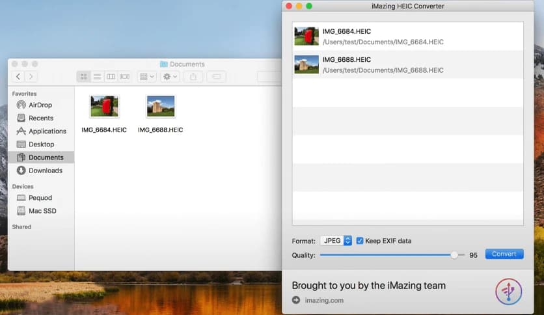The image size is (544, 315).
Task: Click the Convert button
Action: pyautogui.click(x=504, y=254)
